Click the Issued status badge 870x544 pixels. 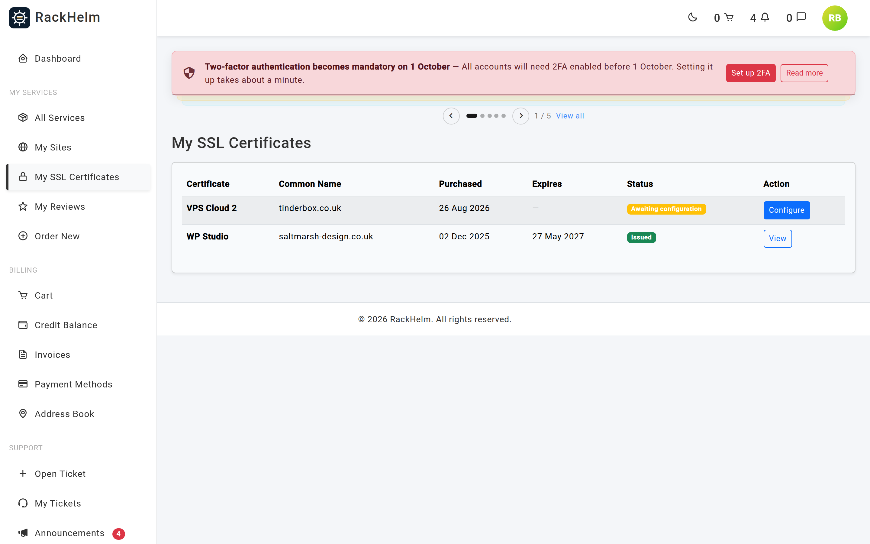point(641,238)
